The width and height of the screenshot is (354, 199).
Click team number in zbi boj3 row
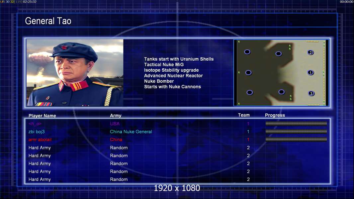pos(248,132)
